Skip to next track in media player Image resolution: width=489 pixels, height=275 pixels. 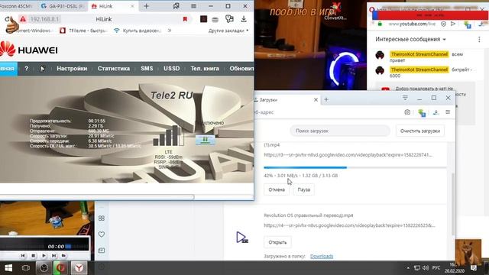tap(54, 256)
